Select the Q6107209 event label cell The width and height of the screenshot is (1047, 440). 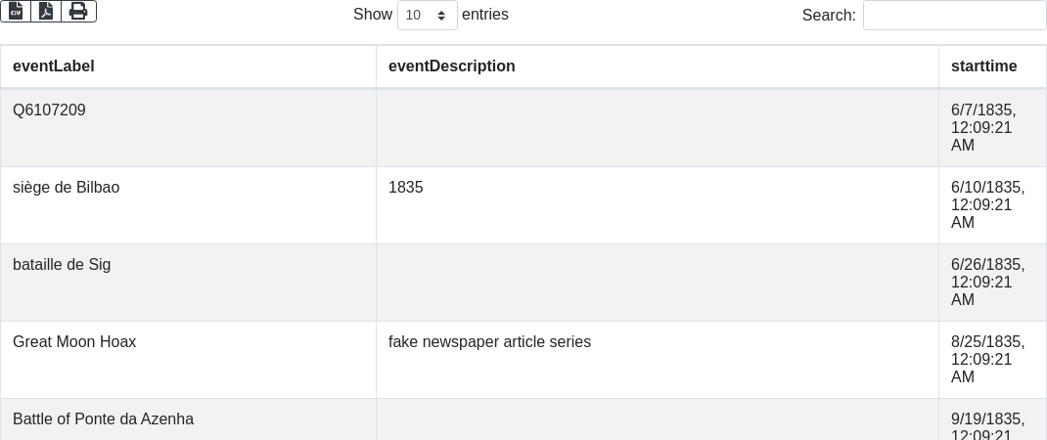pyautogui.click(x=49, y=110)
